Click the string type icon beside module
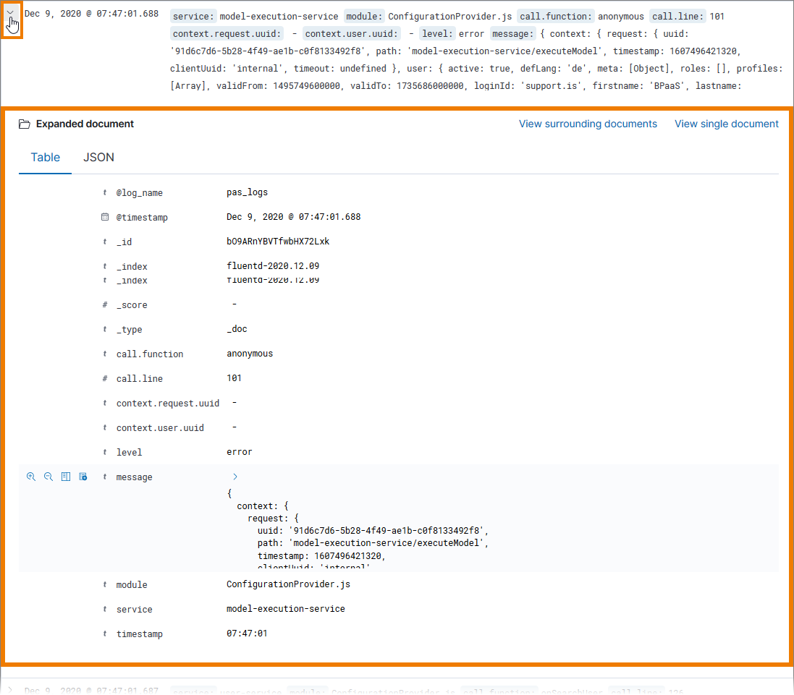The image size is (794, 695). (x=104, y=584)
